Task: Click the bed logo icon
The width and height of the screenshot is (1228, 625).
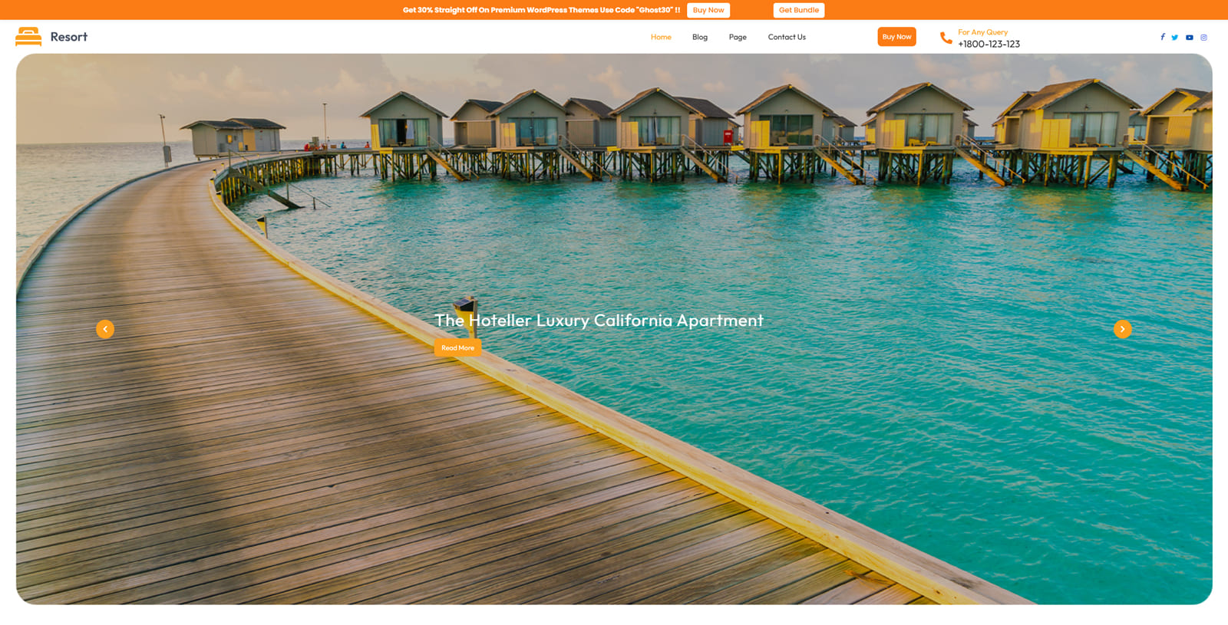Action: click(x=28, y=37)
